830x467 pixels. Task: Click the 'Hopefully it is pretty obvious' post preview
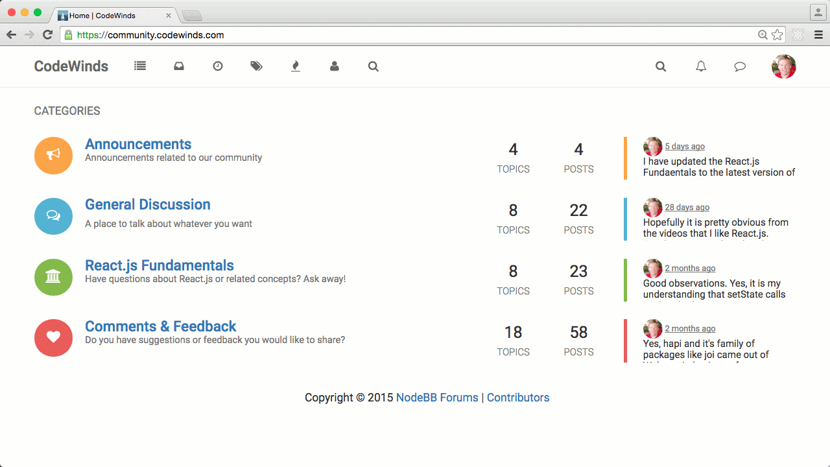point(716,228)
